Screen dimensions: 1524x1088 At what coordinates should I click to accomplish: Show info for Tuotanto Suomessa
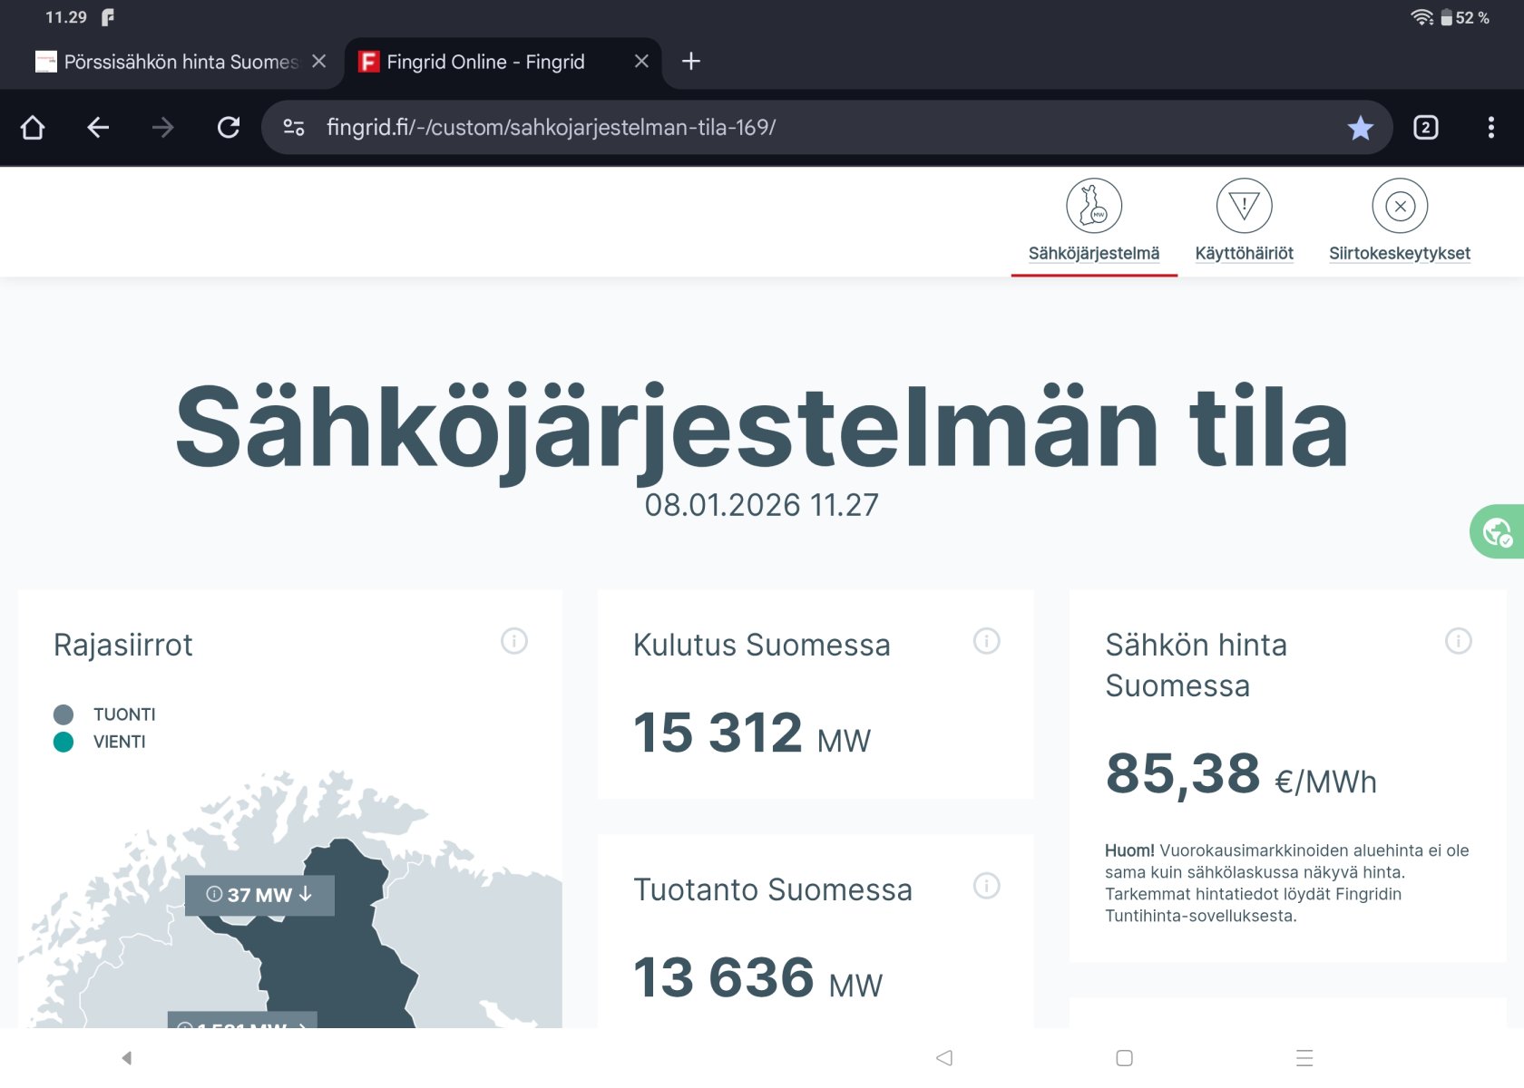(986, 886)
